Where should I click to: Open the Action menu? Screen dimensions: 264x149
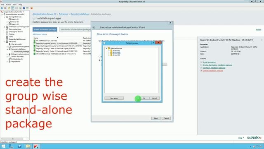(8, 5)
